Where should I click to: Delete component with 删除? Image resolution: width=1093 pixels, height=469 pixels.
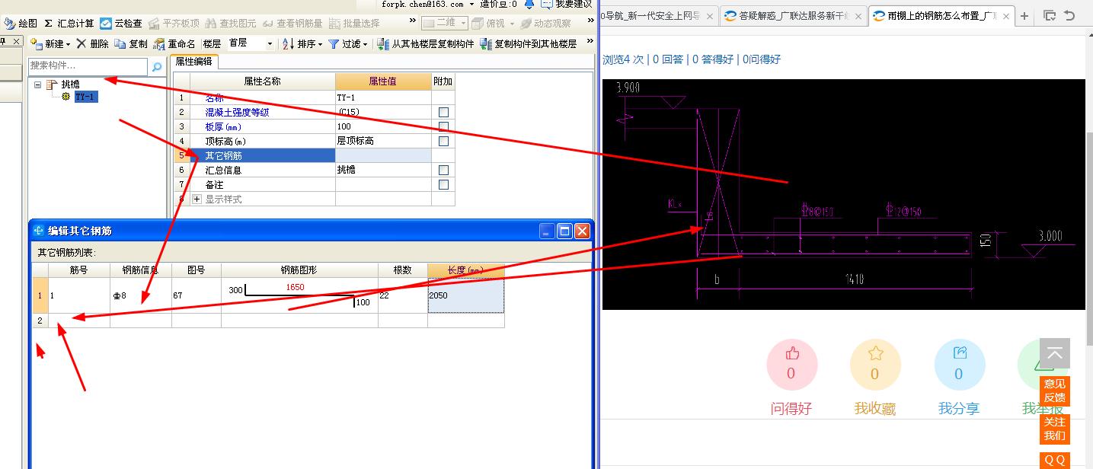92,44
